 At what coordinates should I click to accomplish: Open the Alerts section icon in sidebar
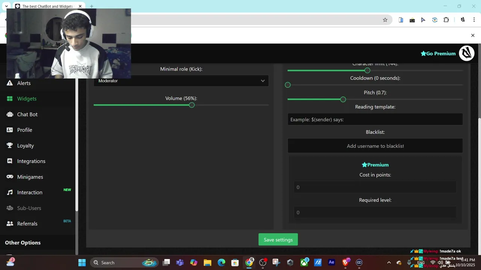[10, 83]
